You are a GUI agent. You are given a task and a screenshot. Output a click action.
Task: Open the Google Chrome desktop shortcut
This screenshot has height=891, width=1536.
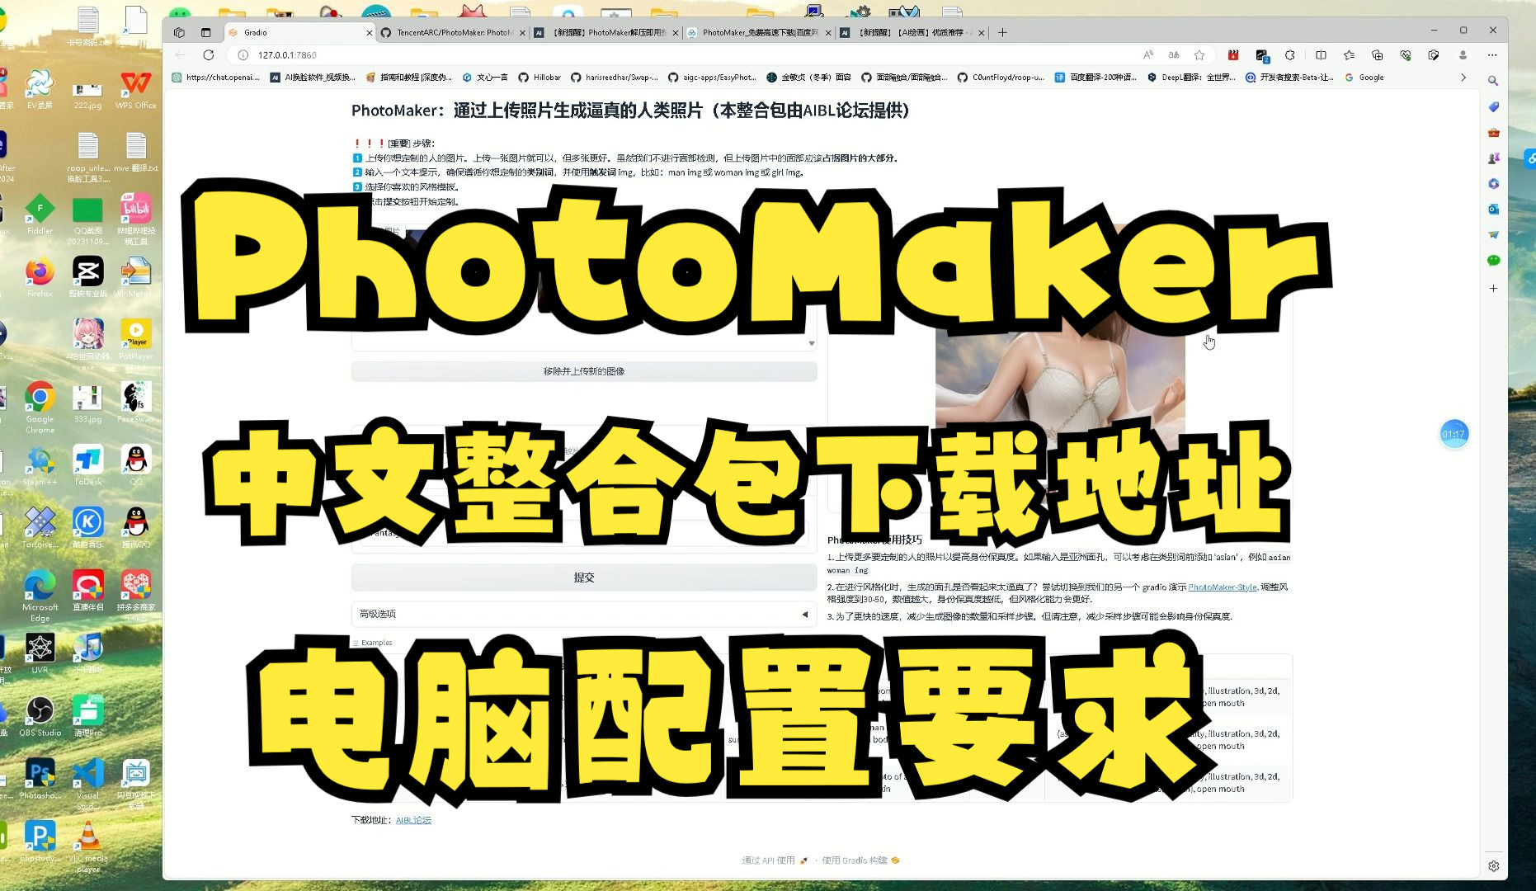click(x=40, y=408)
